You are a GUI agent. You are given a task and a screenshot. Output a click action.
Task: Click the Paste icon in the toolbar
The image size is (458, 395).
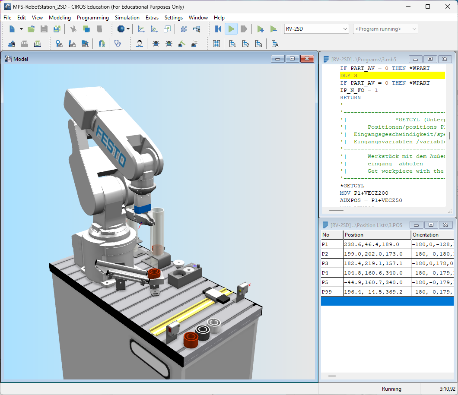pyautogui.click(x=99, y=29)
